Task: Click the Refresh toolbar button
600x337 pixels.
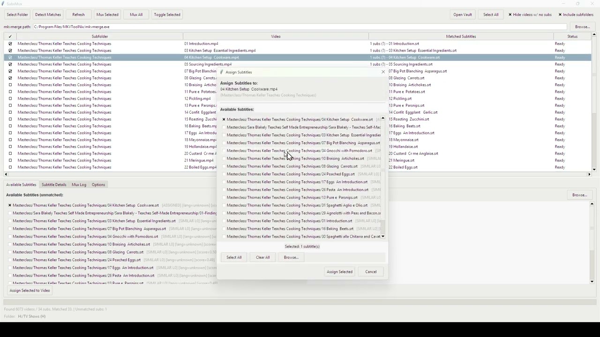Action: tap(78, 15)
